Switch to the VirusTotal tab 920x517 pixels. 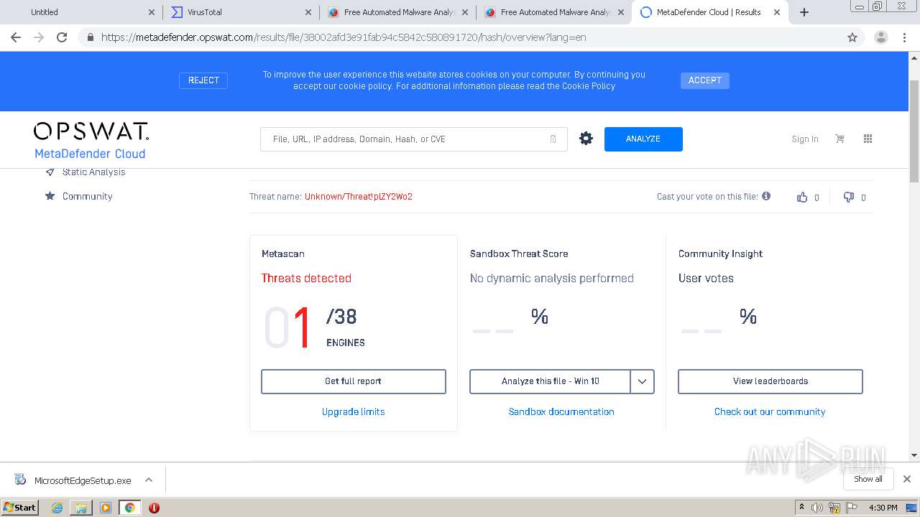tap(240, 12)
